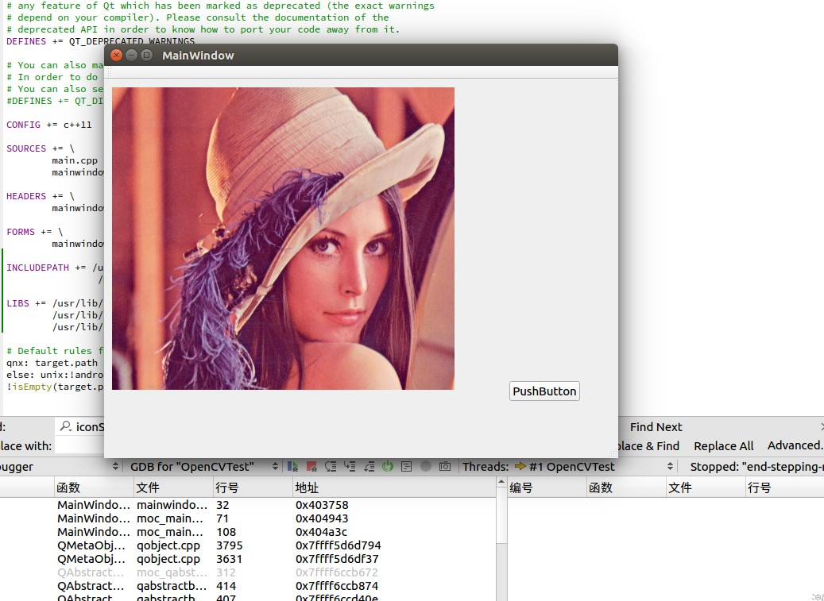
Task: Click the Stopped status label
Action: click(756, 467)
